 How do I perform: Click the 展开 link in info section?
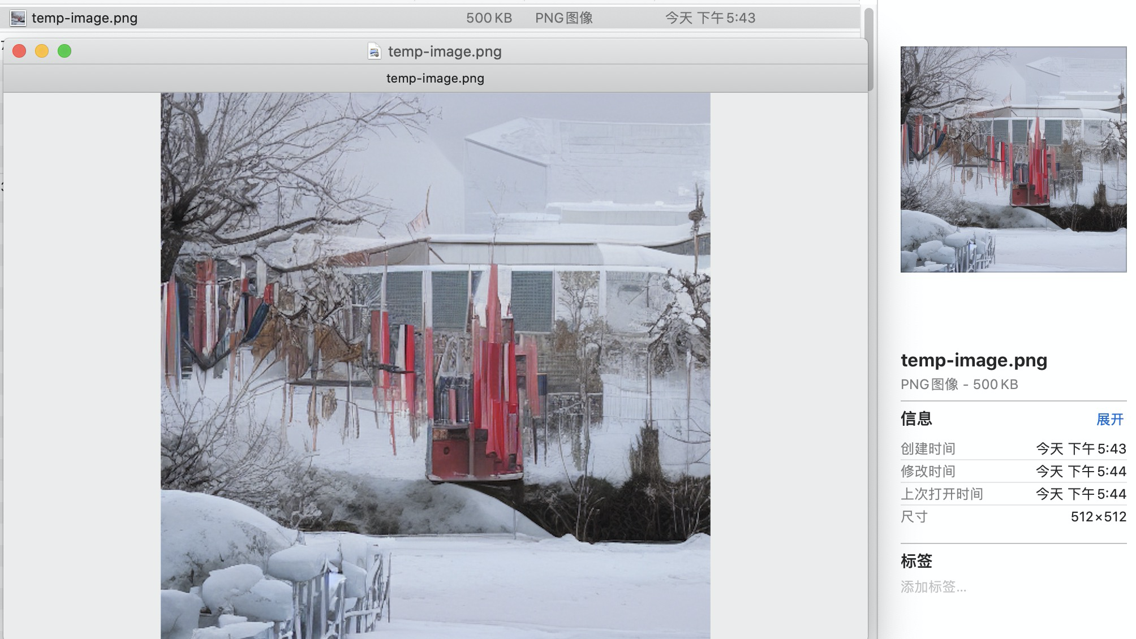tap(1110, 419)
